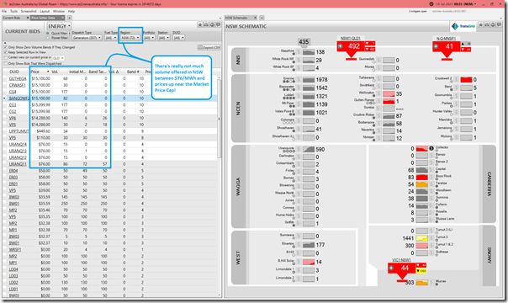Open the Layout menu
This screenshot has height=303, width=508.
coord(45,11)
